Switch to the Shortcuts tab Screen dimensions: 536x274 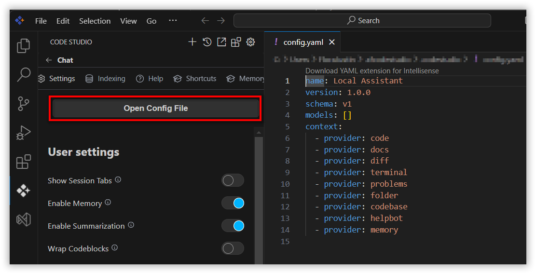coord(195,79)
